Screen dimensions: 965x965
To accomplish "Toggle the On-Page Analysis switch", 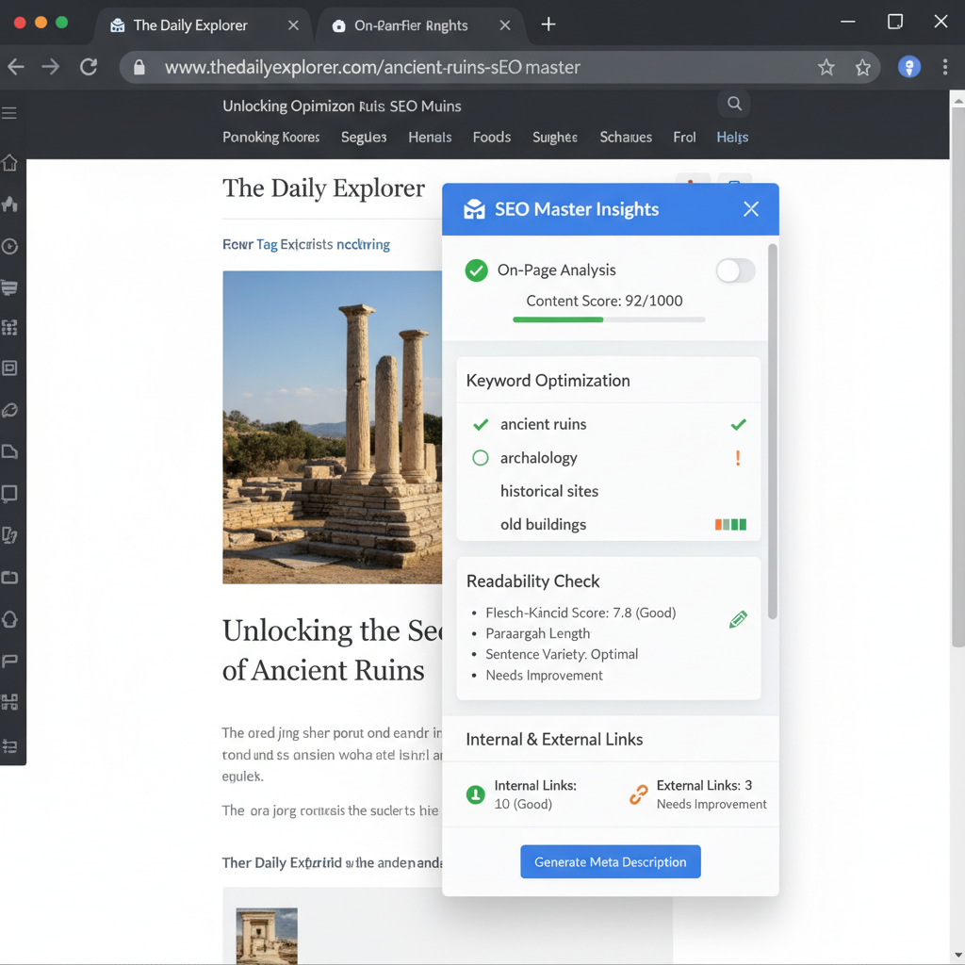I will [735, 270].
